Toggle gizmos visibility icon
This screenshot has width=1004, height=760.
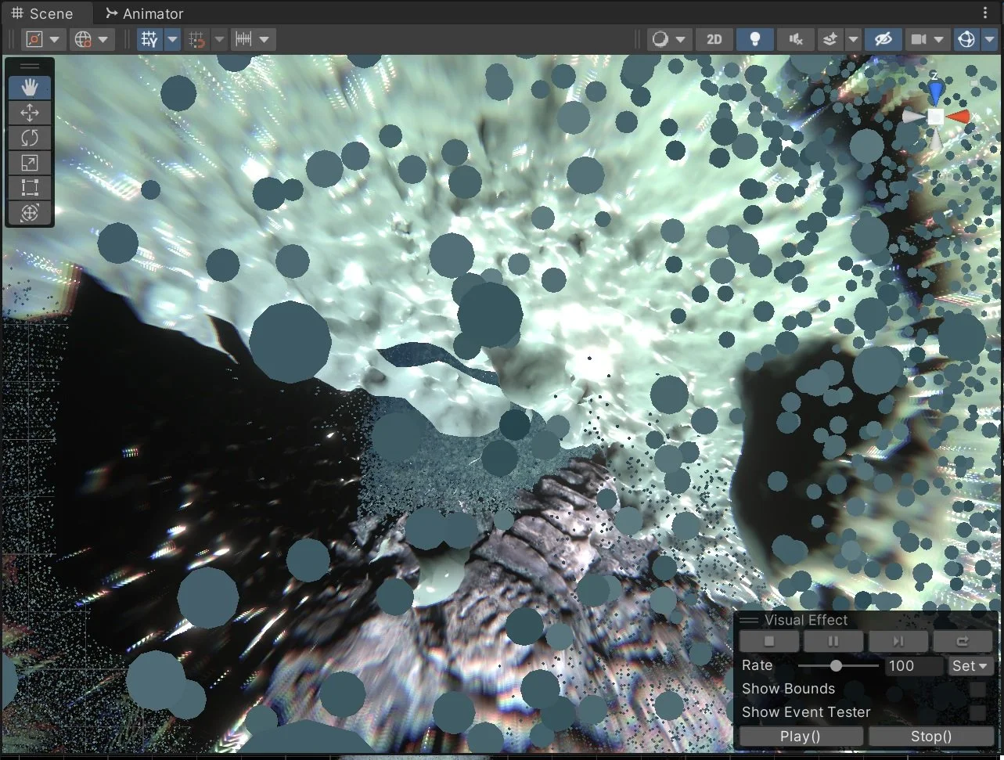click(966, 39)
